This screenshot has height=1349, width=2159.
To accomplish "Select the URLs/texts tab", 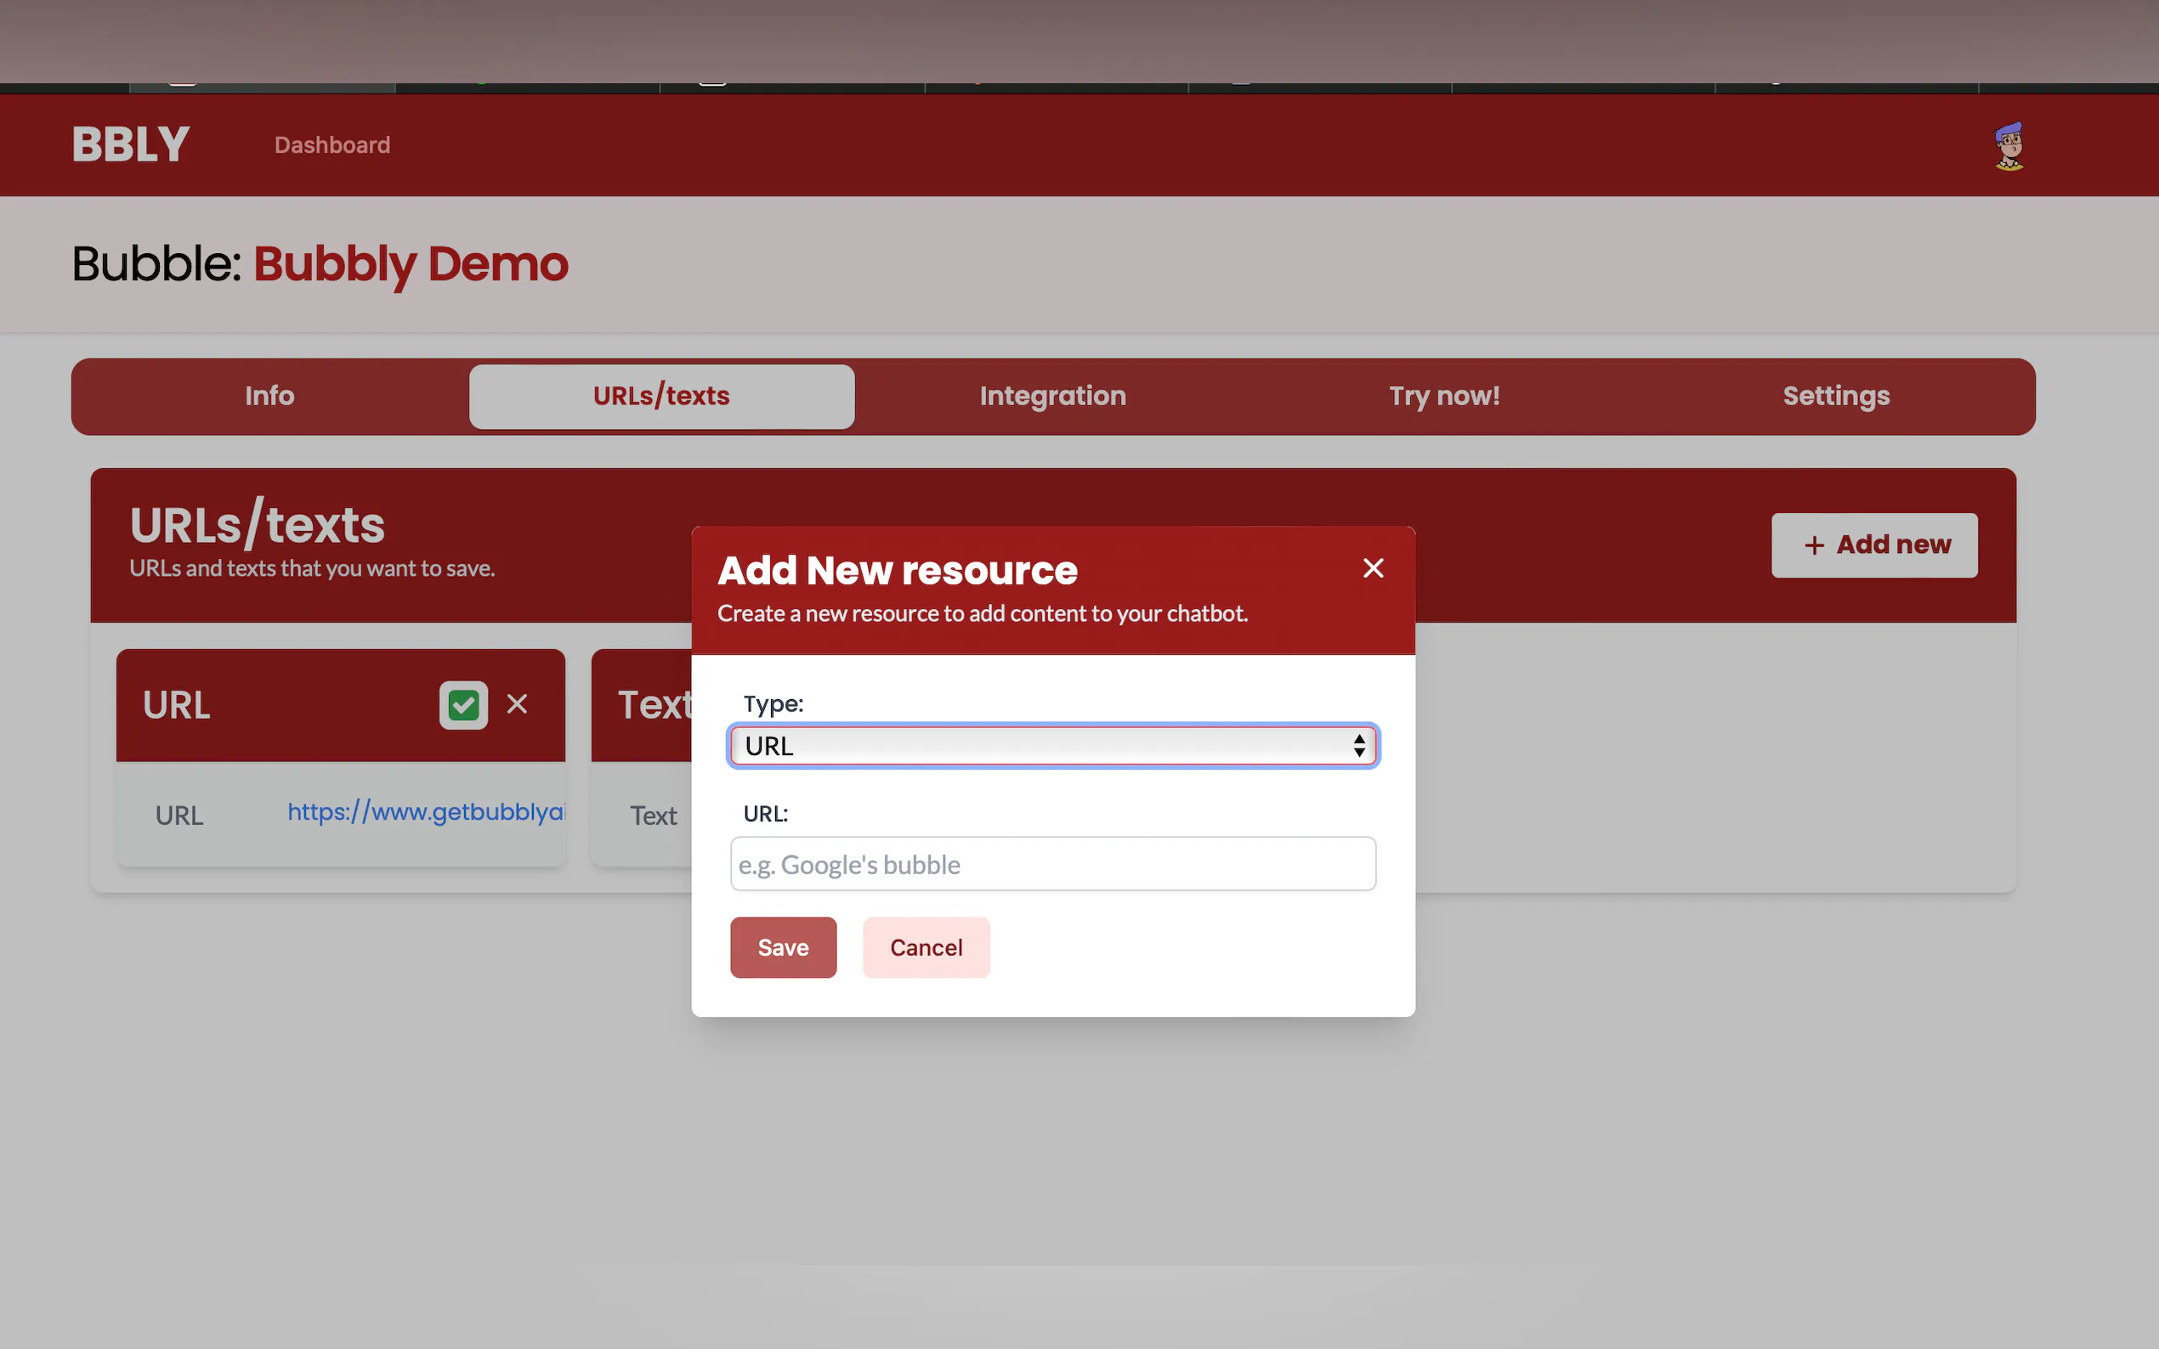I will (661, 396).
